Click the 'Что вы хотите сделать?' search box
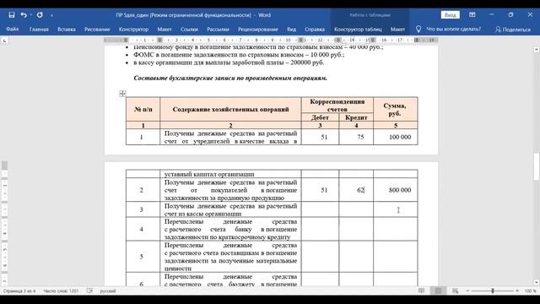Viewport: 540px width, 304px height. tap(454, 30)
